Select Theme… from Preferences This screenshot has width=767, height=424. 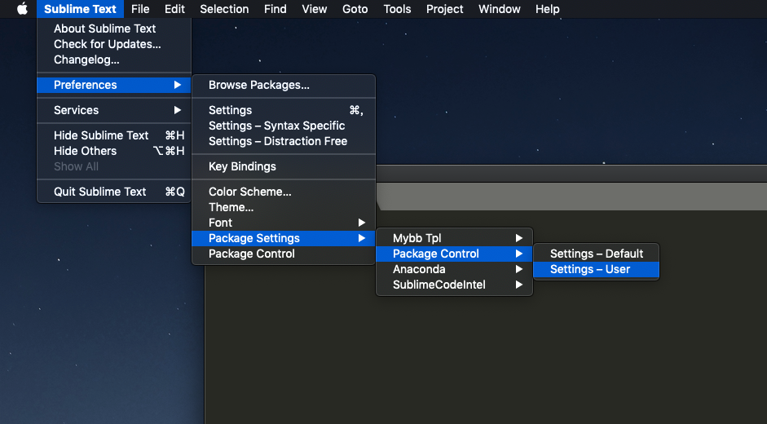(x=231, y=207)
